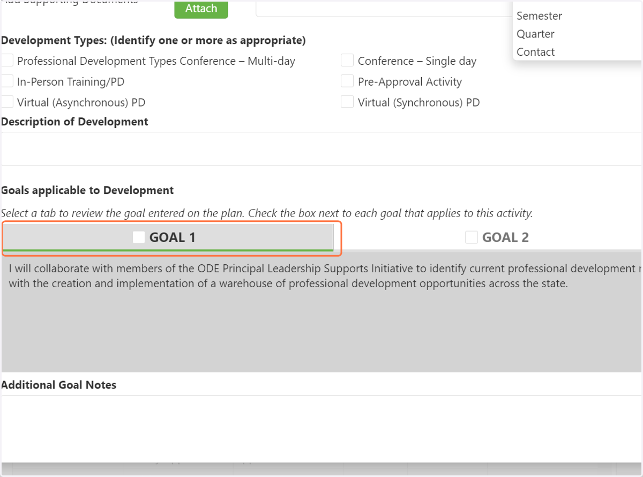Viewport: 643px width, 477px height.
Task: Focus the Additional Goal Notes field
Action: (322, 429)
